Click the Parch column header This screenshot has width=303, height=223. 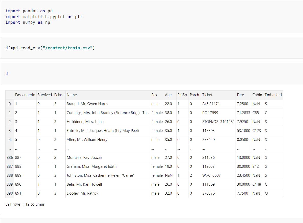(x=194, y=95)
